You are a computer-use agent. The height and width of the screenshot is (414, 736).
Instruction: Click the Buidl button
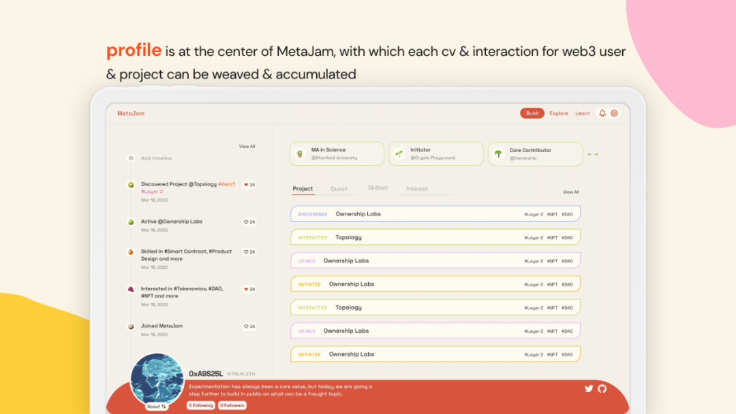pos(532,113)
